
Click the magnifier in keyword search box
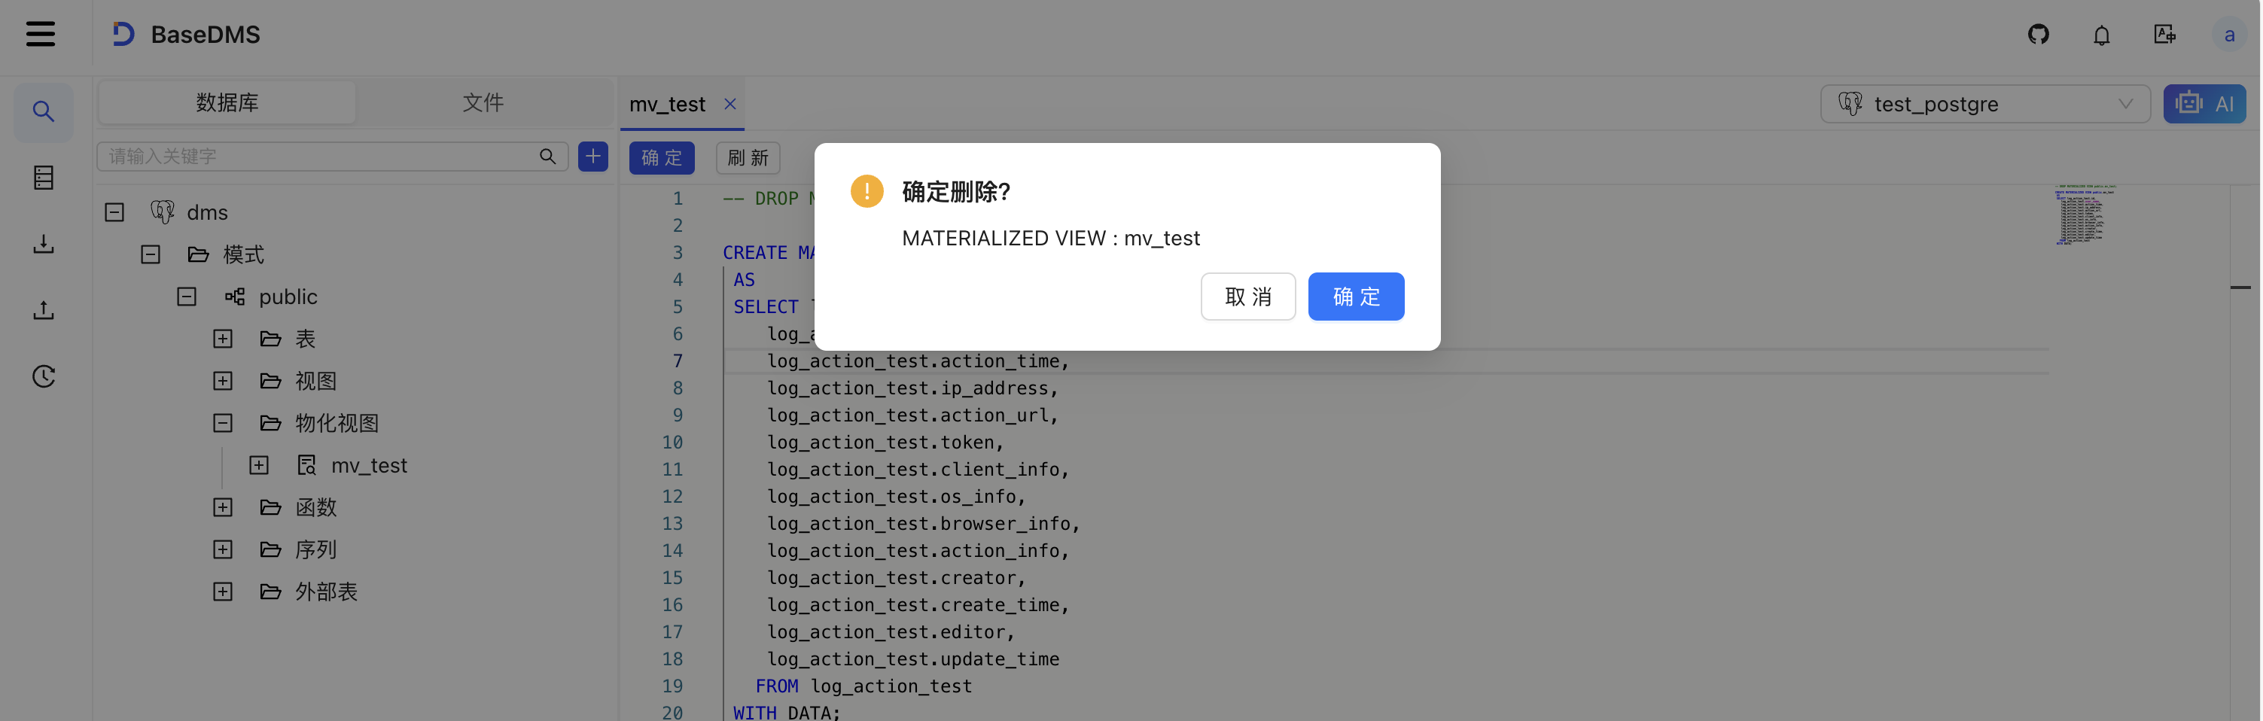pyautogui.click(x=547, y=157)
